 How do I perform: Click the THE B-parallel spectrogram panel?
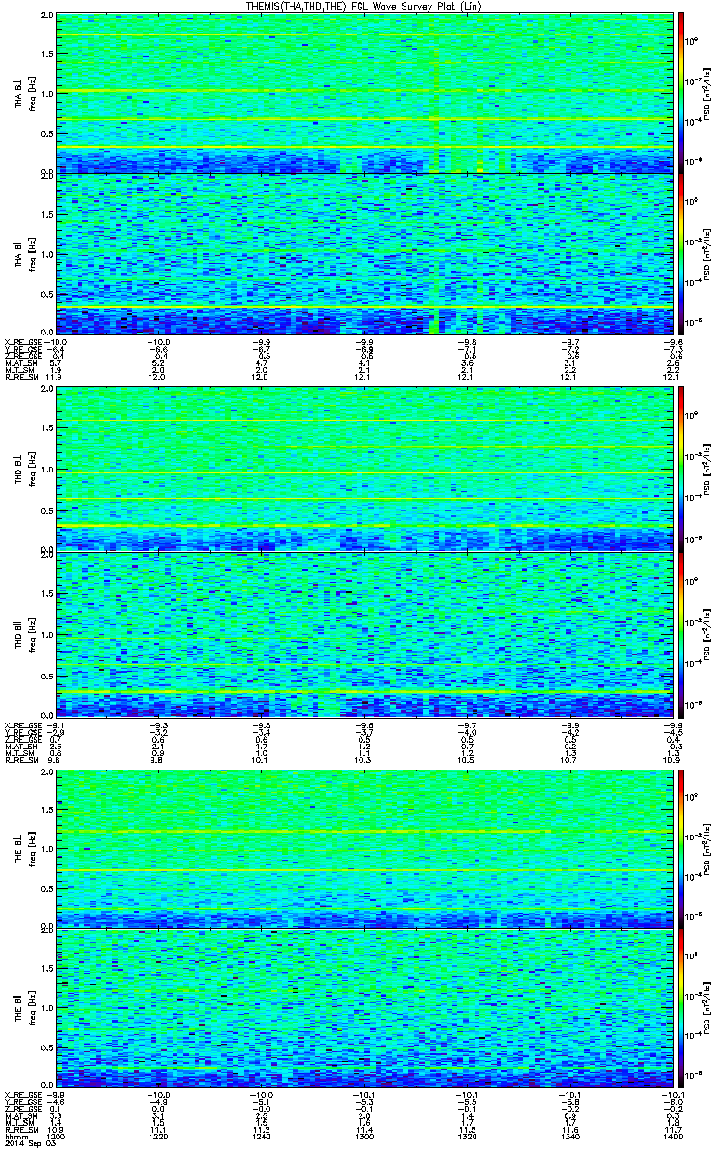point(362,1009)
